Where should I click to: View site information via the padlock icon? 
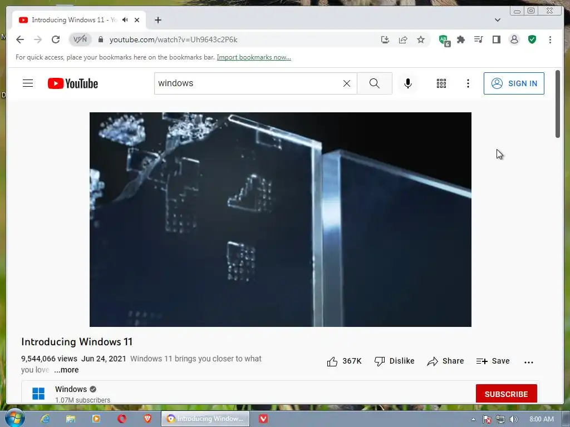pyautogui.click(x=101, y=39)
